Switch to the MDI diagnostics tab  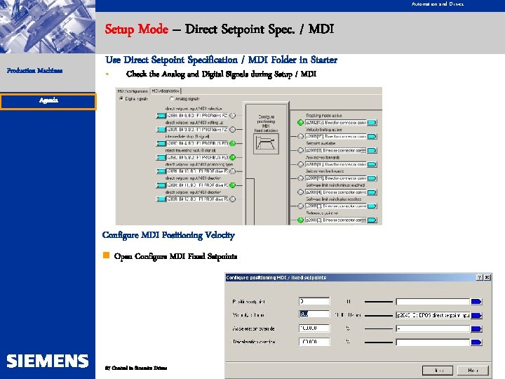pyautogui.click(x=166, y=91)
